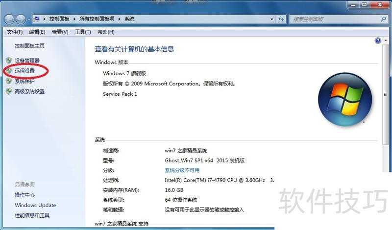This screenshot has height=230, width=392.
Task: Click the win7 之家精品系统 manufacturer value
Action: [186, 151]
